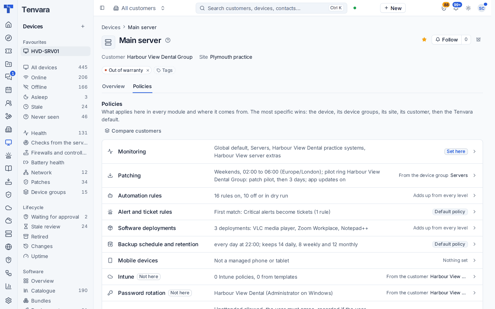Go to the Devices breadcrumb
Screen dimensions: 495x309
[x=111, y=27]
